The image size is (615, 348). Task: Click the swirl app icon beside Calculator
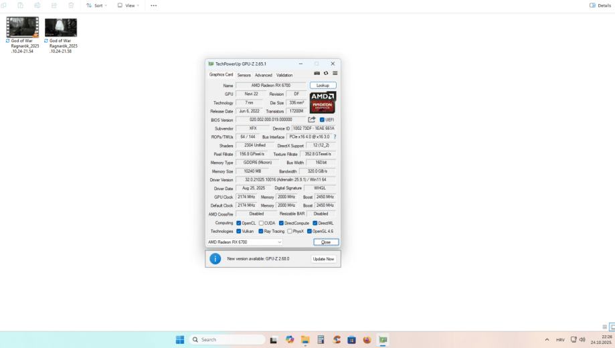pyautogui.click(x=337, y=340)
